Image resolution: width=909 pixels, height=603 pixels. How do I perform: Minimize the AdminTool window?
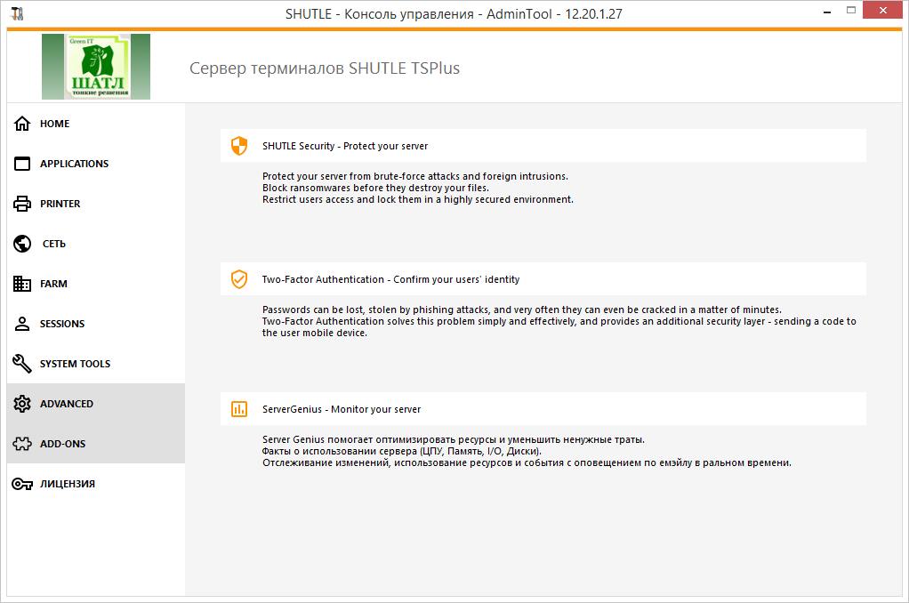pos(827,11)
